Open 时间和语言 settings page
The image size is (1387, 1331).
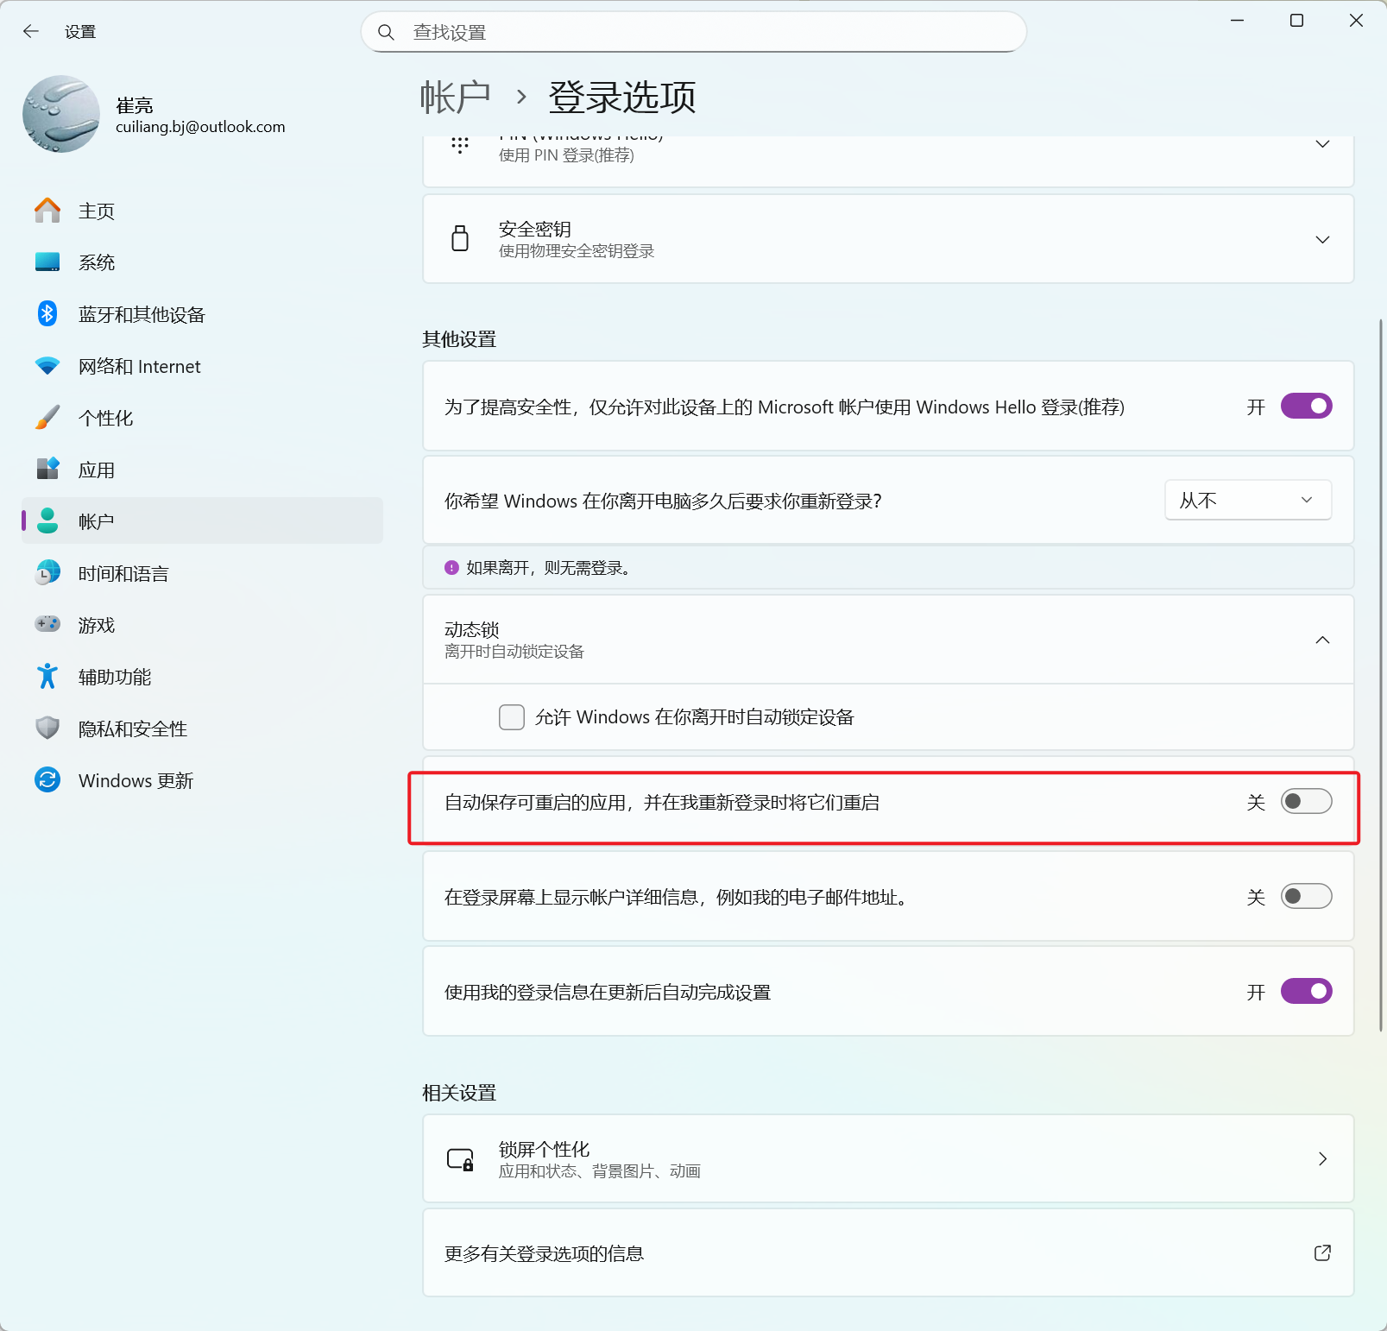point(202,573)
